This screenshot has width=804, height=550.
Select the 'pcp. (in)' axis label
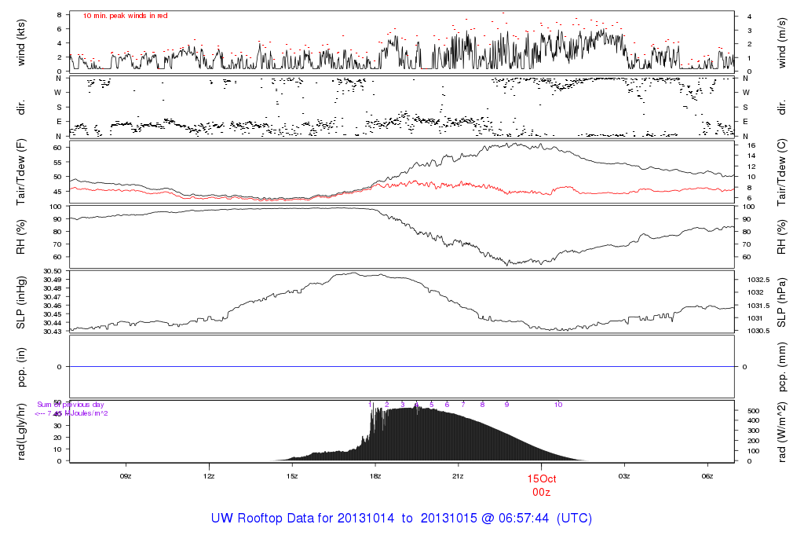[x=21, y=366]
